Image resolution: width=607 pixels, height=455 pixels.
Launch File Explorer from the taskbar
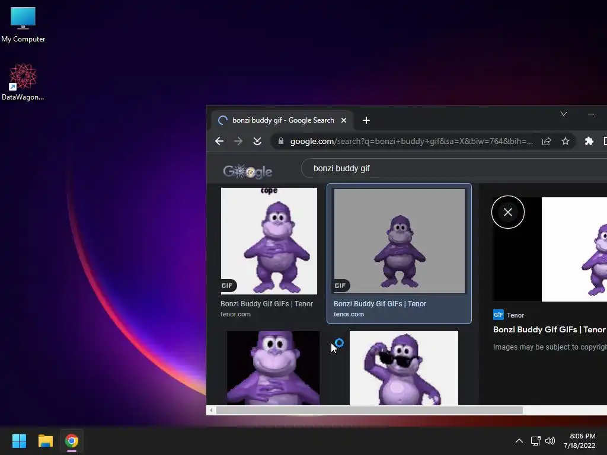click(x=45, y=441)
